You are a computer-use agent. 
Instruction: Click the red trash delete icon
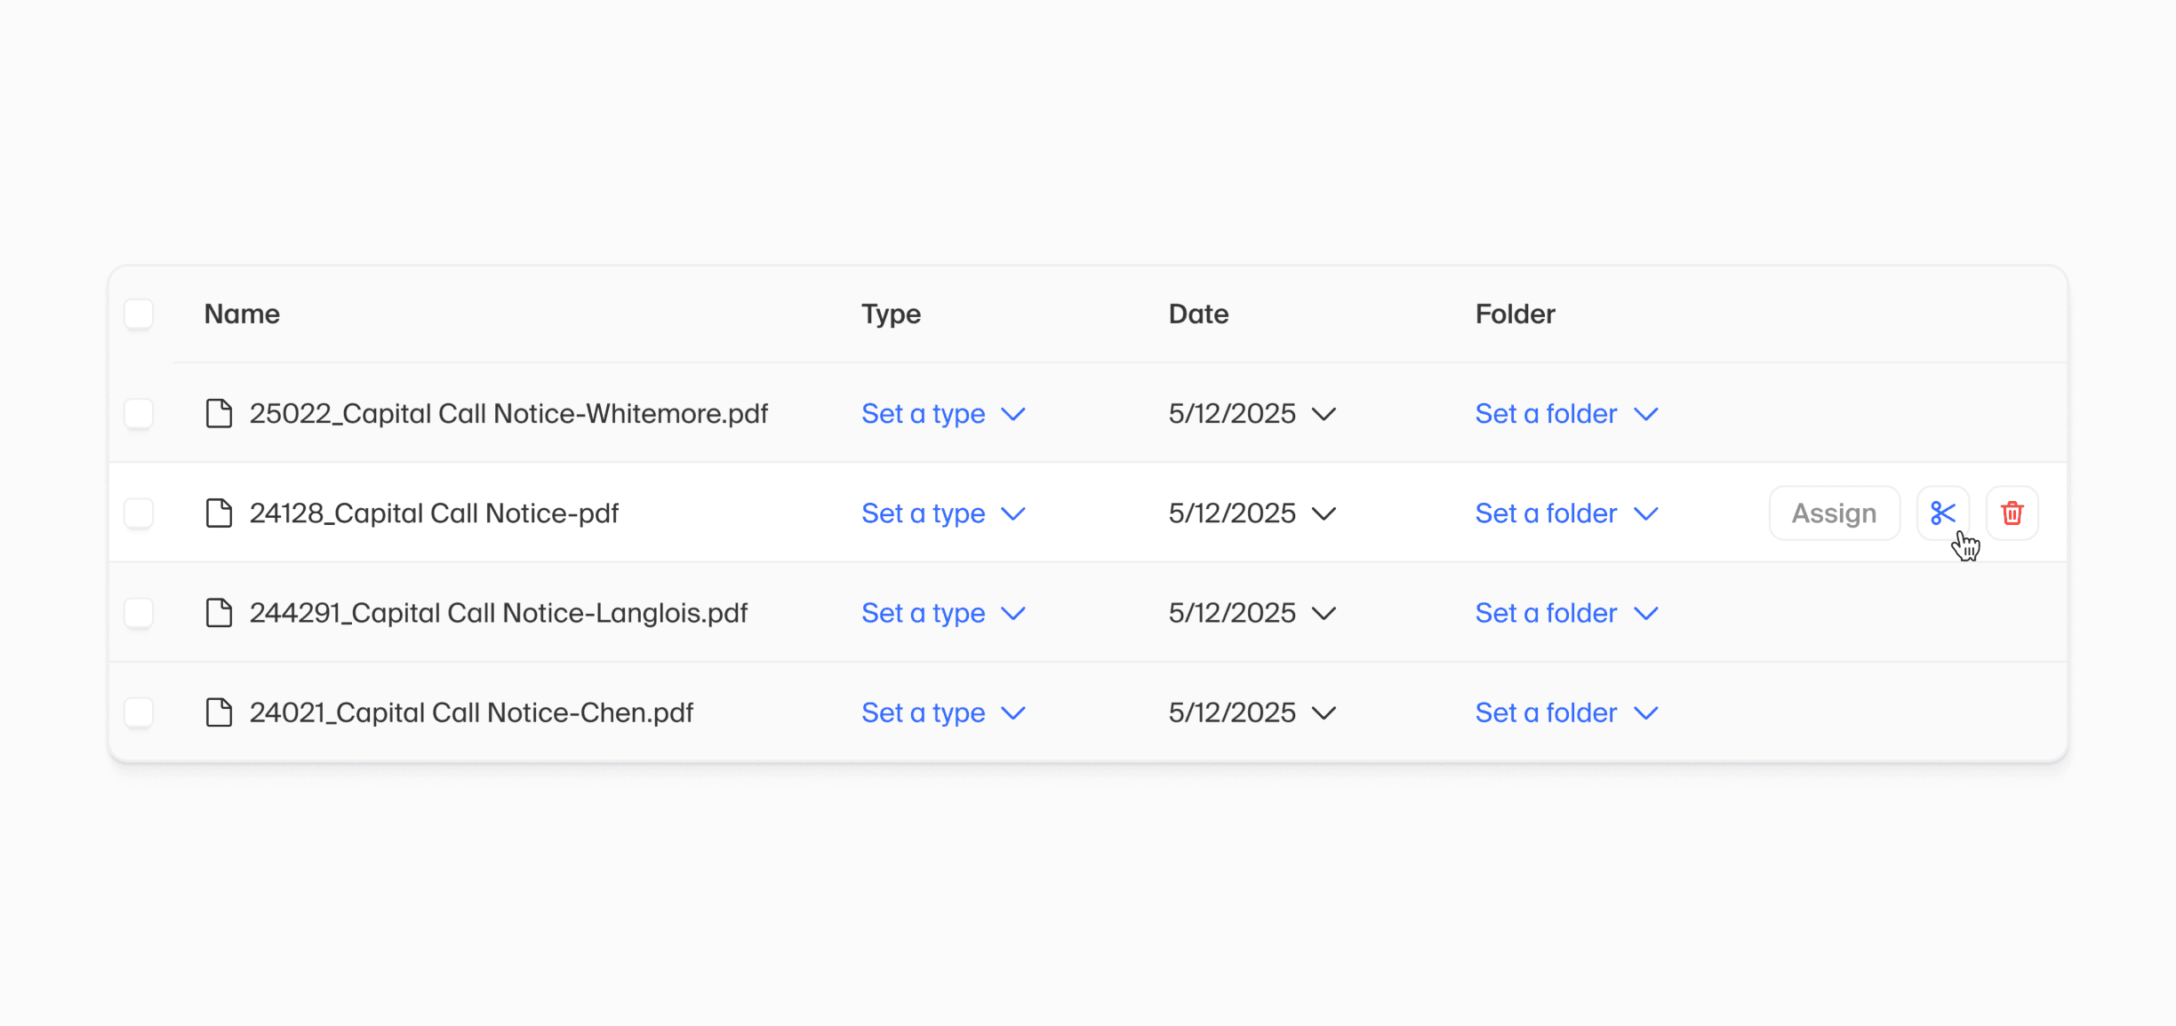click(2012, 513)
